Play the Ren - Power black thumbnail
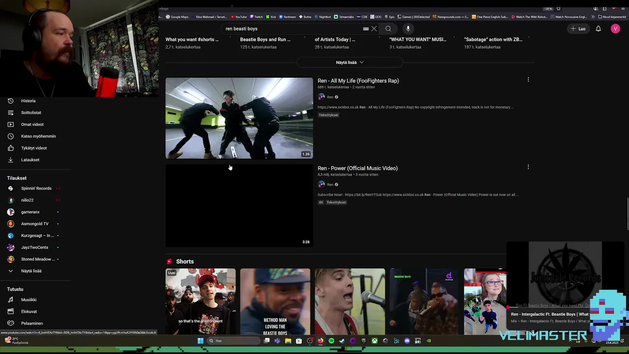Image resolution: width=629 pixels, height=354 pixels. pos(239,206)
